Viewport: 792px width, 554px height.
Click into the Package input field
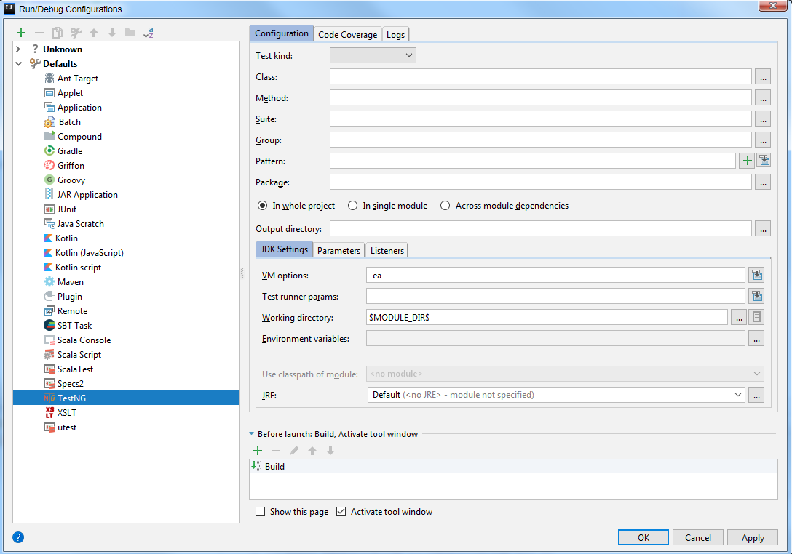pyautogui.click(x=540, y=182)
